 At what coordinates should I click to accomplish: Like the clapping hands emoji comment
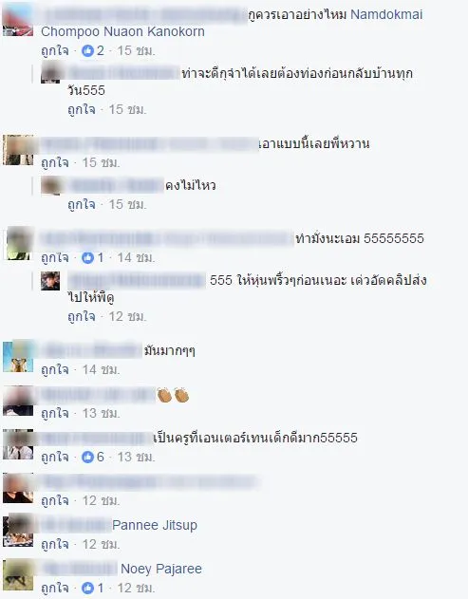pyautogui.click(x=55, y=413)
